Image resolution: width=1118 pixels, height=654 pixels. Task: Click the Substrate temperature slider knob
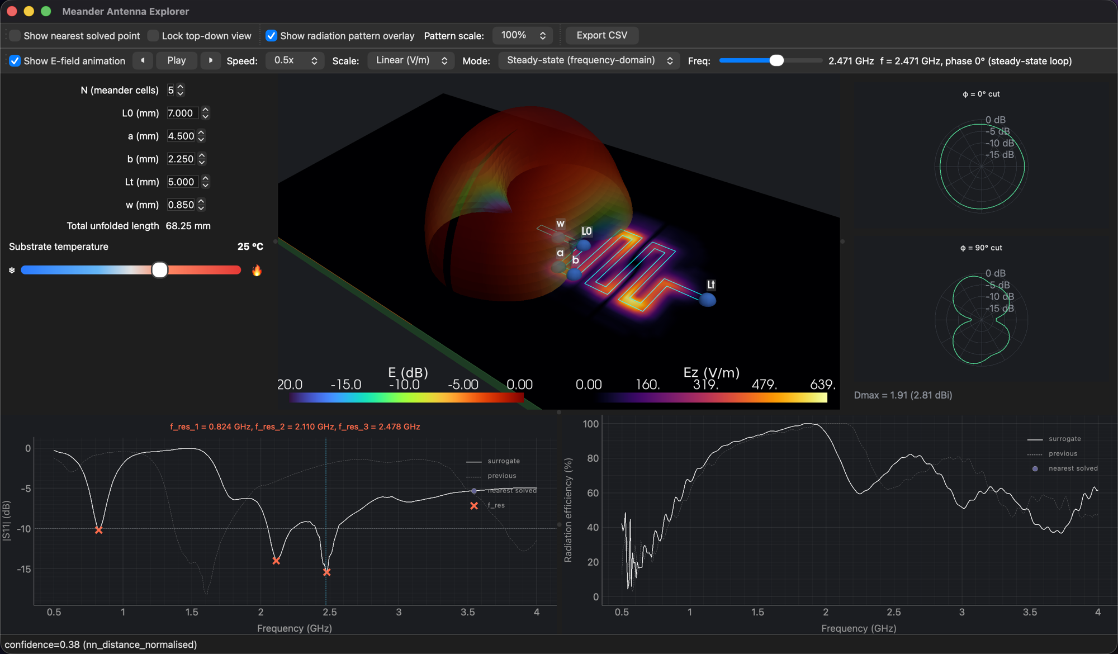pyautogui.click(x=160, y=270)
